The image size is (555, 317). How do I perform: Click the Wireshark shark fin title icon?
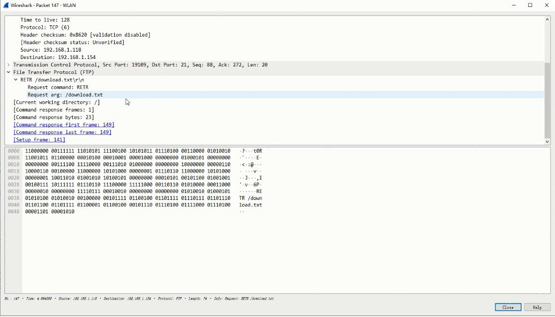[x=5, y=5]
